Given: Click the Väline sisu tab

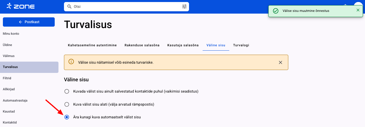Looking at the screenshot, I should pos(216,45).
